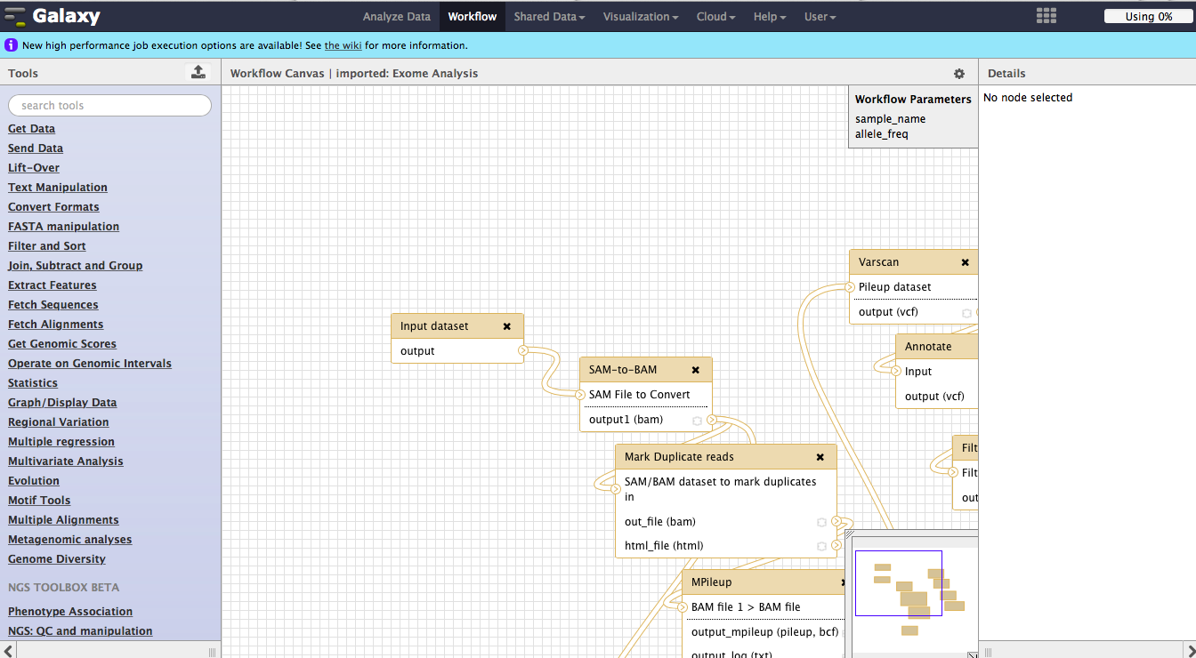Open the Galaxy scratchbook grid icon
Image resolution: width=1196 pixels, height=658 pixels.
tap(1046, 16)
